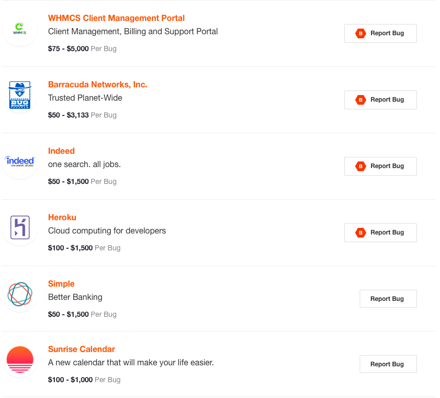Open the Indeed logo thumbnail
440x398 pixels.
tap(20, 161)
